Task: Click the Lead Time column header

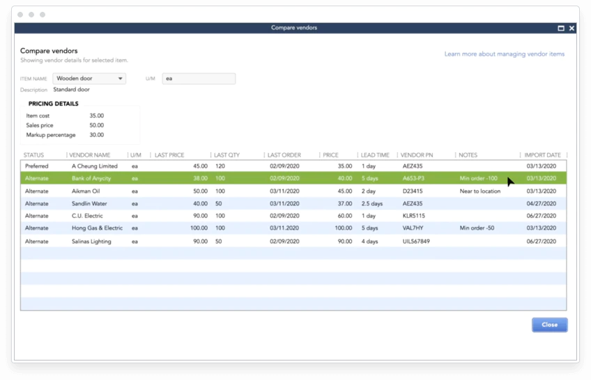Action: [375, 155]
